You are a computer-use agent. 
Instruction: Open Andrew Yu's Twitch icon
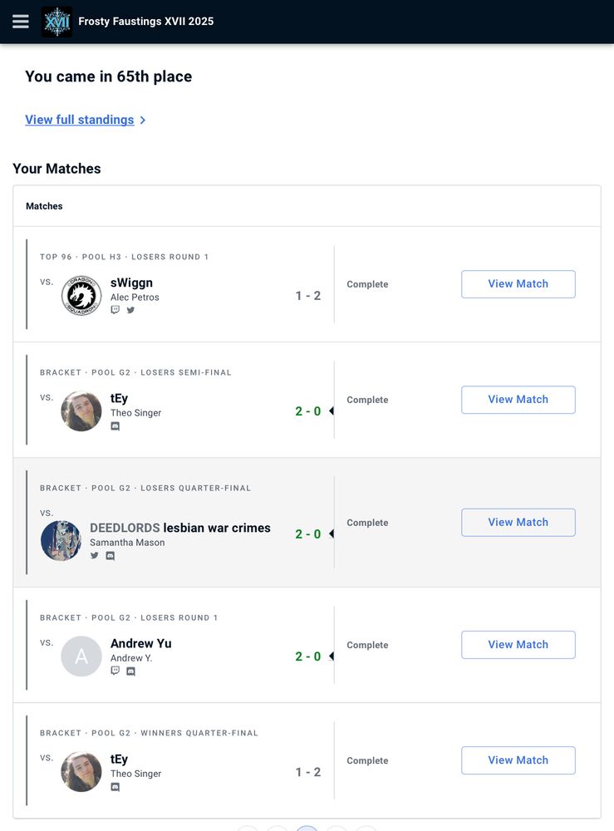115,671
